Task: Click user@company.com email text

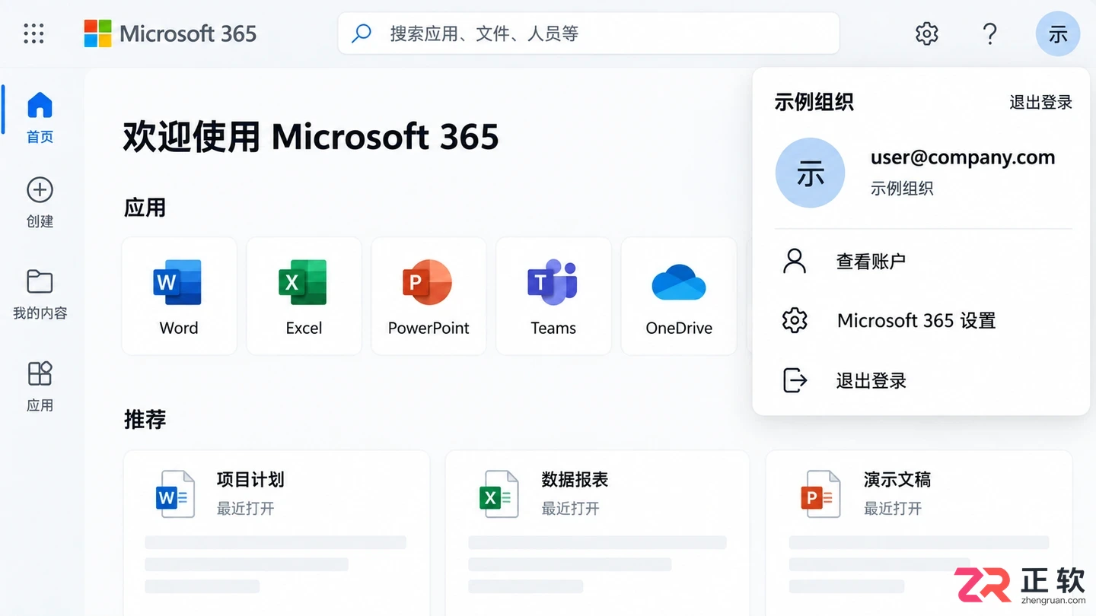Action: click(963, 157)
